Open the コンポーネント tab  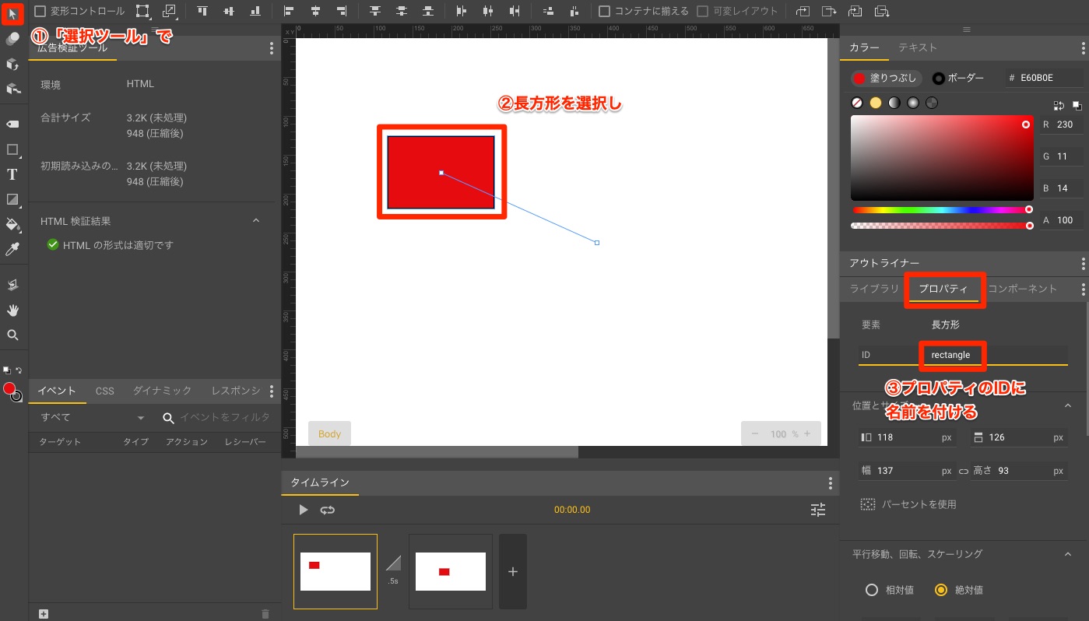click(x=1022, y=289)
